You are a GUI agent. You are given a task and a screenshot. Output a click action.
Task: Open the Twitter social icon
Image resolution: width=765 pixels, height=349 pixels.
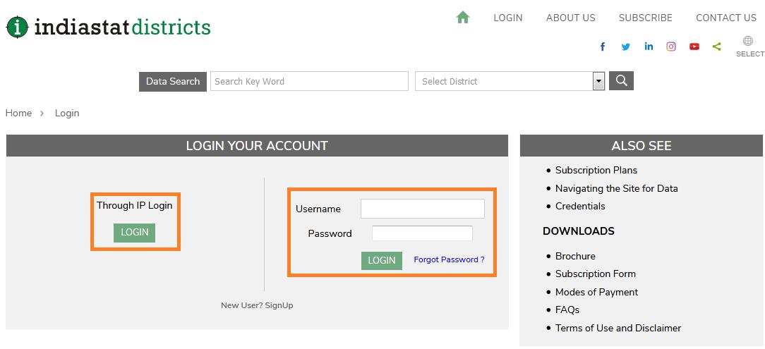(x=625, y=47)
